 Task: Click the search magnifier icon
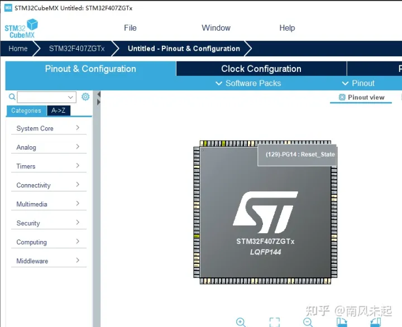coord(12,97)
